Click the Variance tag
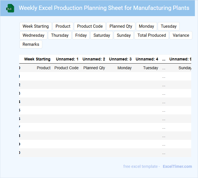 181,35
